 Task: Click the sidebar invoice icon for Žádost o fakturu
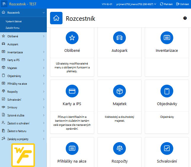4,131
